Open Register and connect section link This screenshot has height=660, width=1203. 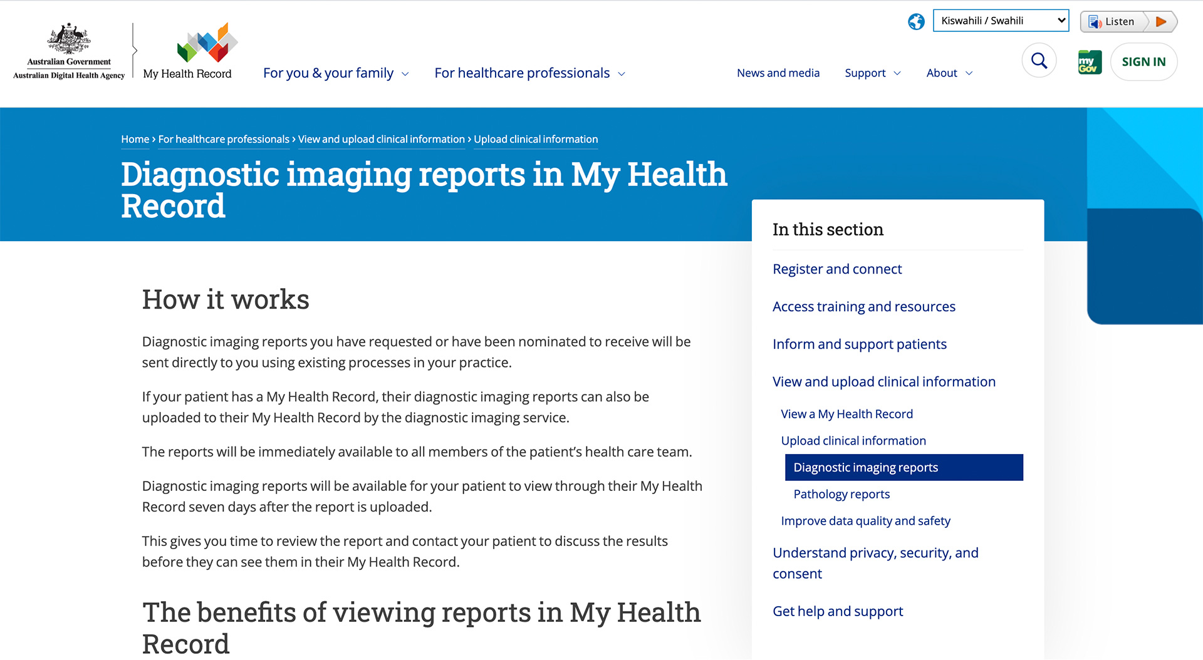tap(837, 269)
